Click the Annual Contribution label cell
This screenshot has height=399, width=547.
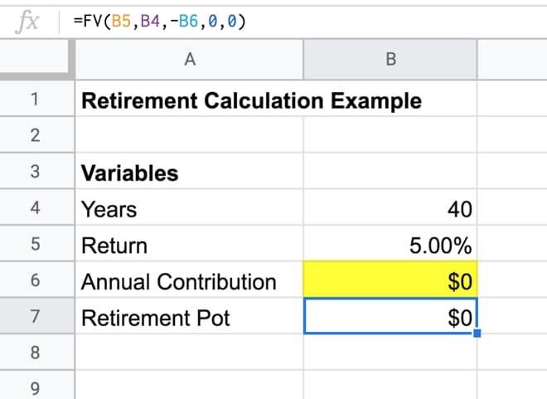[190, 281]
